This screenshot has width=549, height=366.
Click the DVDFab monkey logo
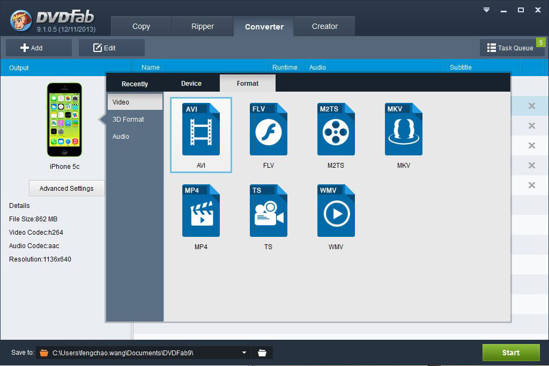(21, 20)
